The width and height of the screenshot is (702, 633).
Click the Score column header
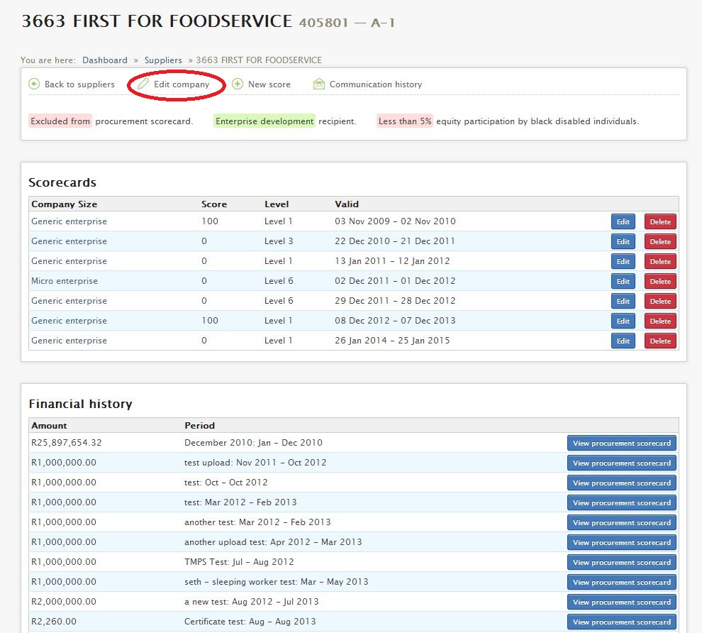214,204
